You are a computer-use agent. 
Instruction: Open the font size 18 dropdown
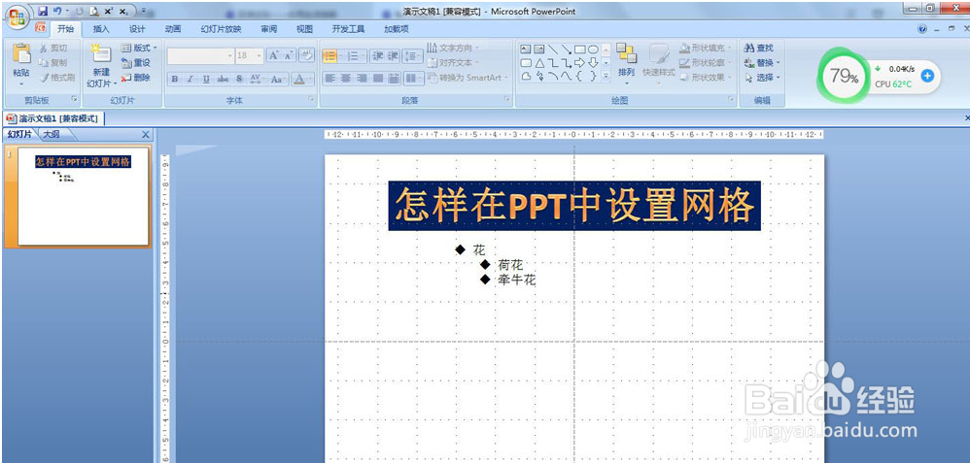pyautogui.click(x=260, y=55)
